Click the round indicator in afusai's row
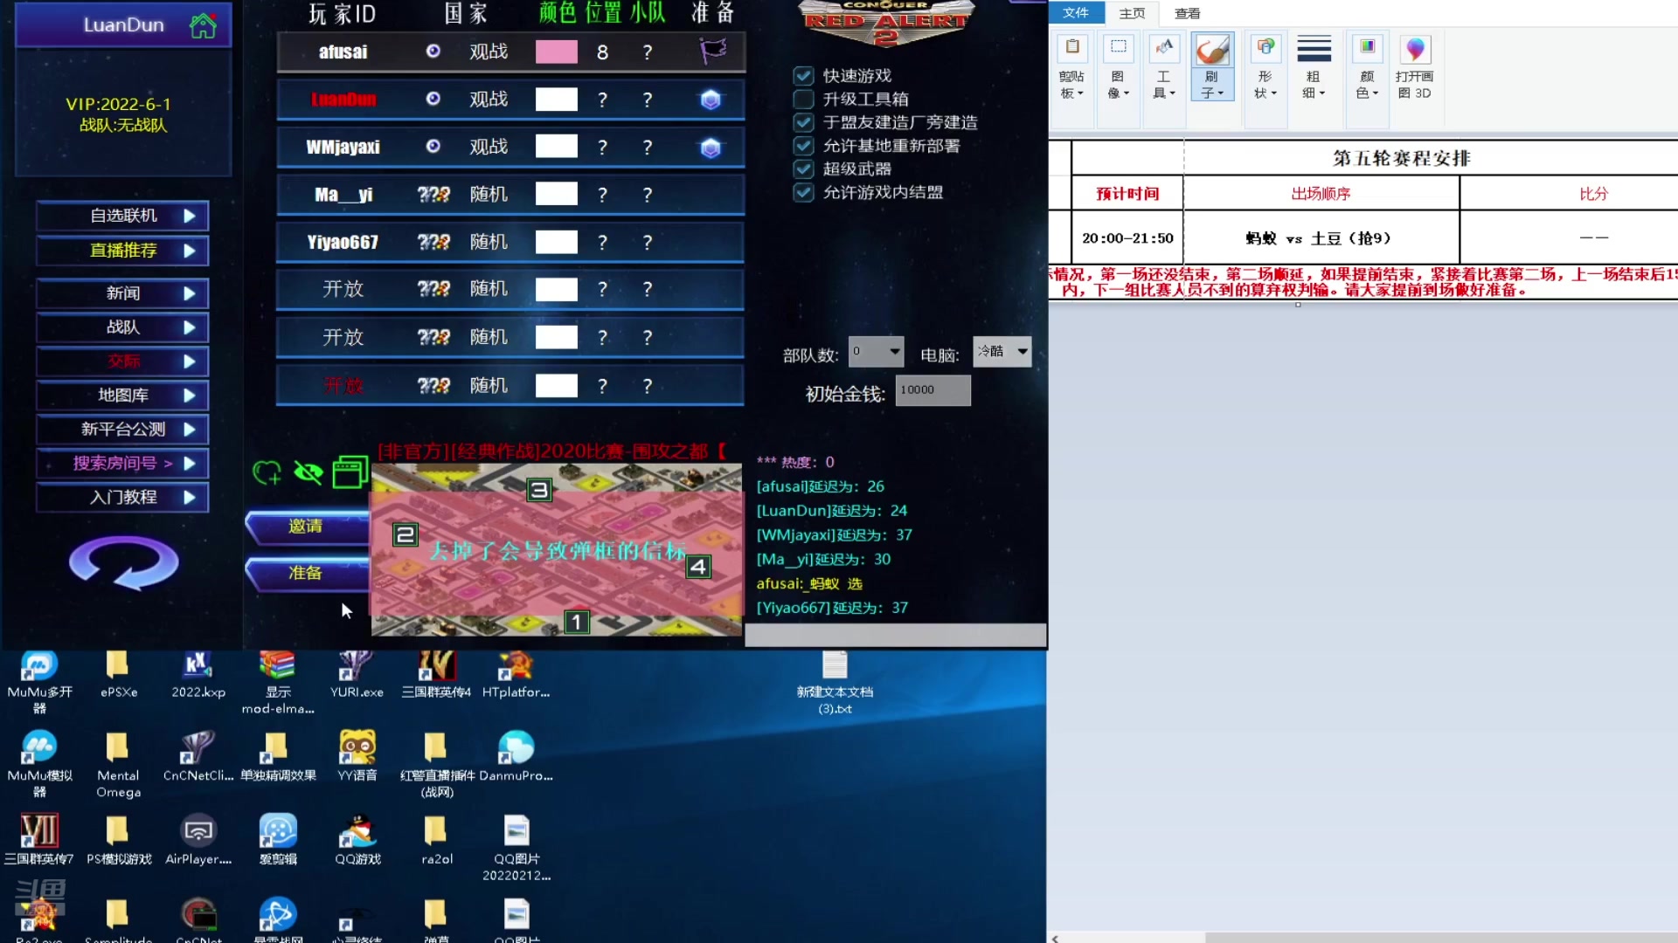This screenshot has height=943, width=1678. click(433, 51)
